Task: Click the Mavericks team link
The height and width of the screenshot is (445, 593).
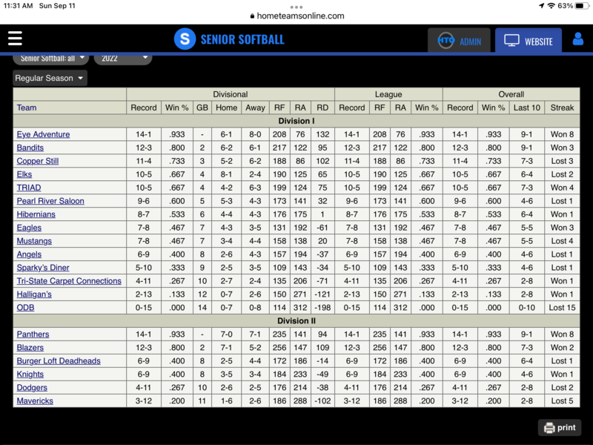Action: 35,400
